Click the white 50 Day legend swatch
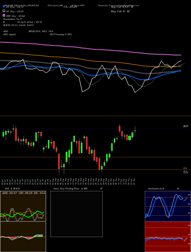The height and width of the screenshot is (252, 191). point(4,11)
